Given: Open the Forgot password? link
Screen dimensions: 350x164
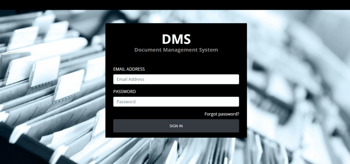Looking at the screenshot, I should tap(221, 114).
